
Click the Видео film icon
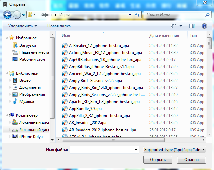point(15,80)
